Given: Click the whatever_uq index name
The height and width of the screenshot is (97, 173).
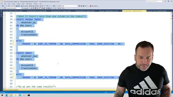Looking at the screenshot, I should click(x=28, y=23).
